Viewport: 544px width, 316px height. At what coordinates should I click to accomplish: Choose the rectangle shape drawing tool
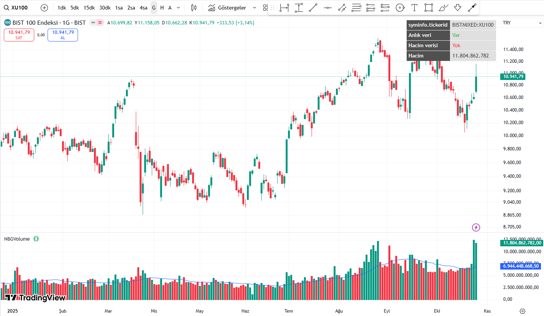click(429, 8)
